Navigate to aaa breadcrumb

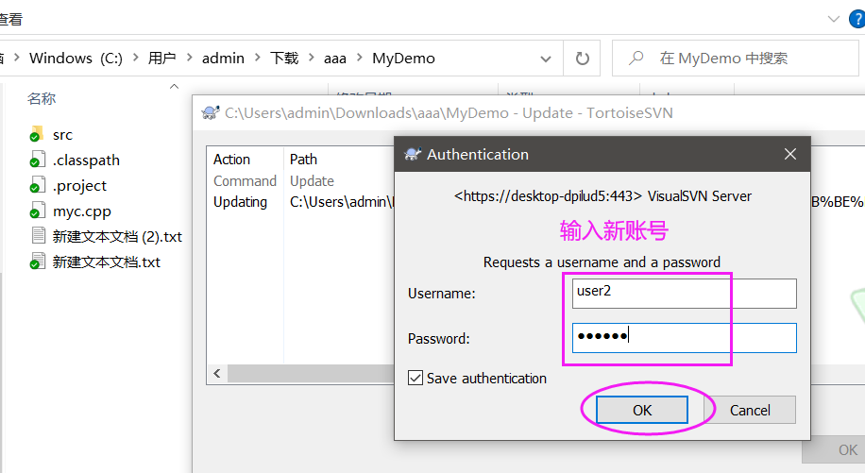pyautogui.click(x=335, y=59)
